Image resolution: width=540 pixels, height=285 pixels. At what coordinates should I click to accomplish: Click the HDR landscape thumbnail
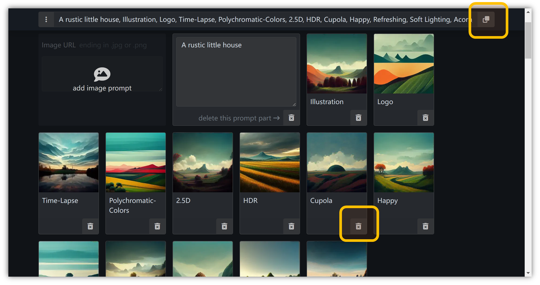click(269, 162)
